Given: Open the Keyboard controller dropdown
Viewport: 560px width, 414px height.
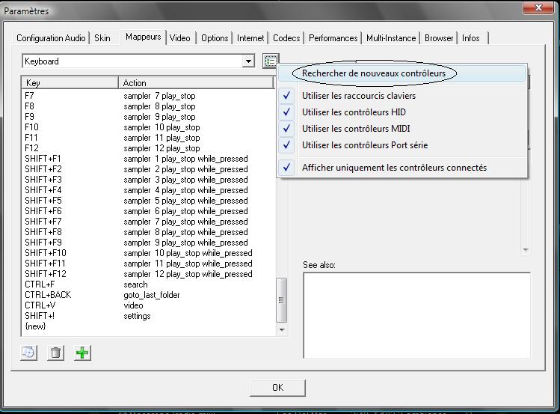Looking at the screenshot, I should point(248,61).
